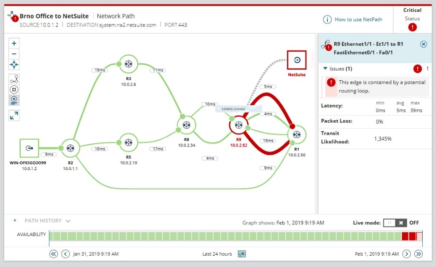The width and height of the screenshot is (436, 267).
Task: Select the NetSuite destination endpoint
Action: (296, 60)
